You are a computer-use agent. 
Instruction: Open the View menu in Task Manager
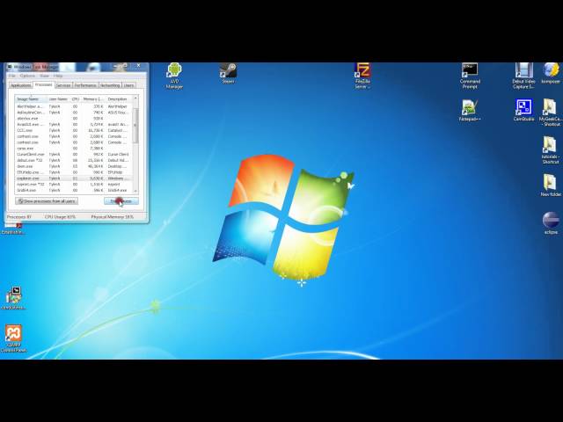[x=44, y=76]
